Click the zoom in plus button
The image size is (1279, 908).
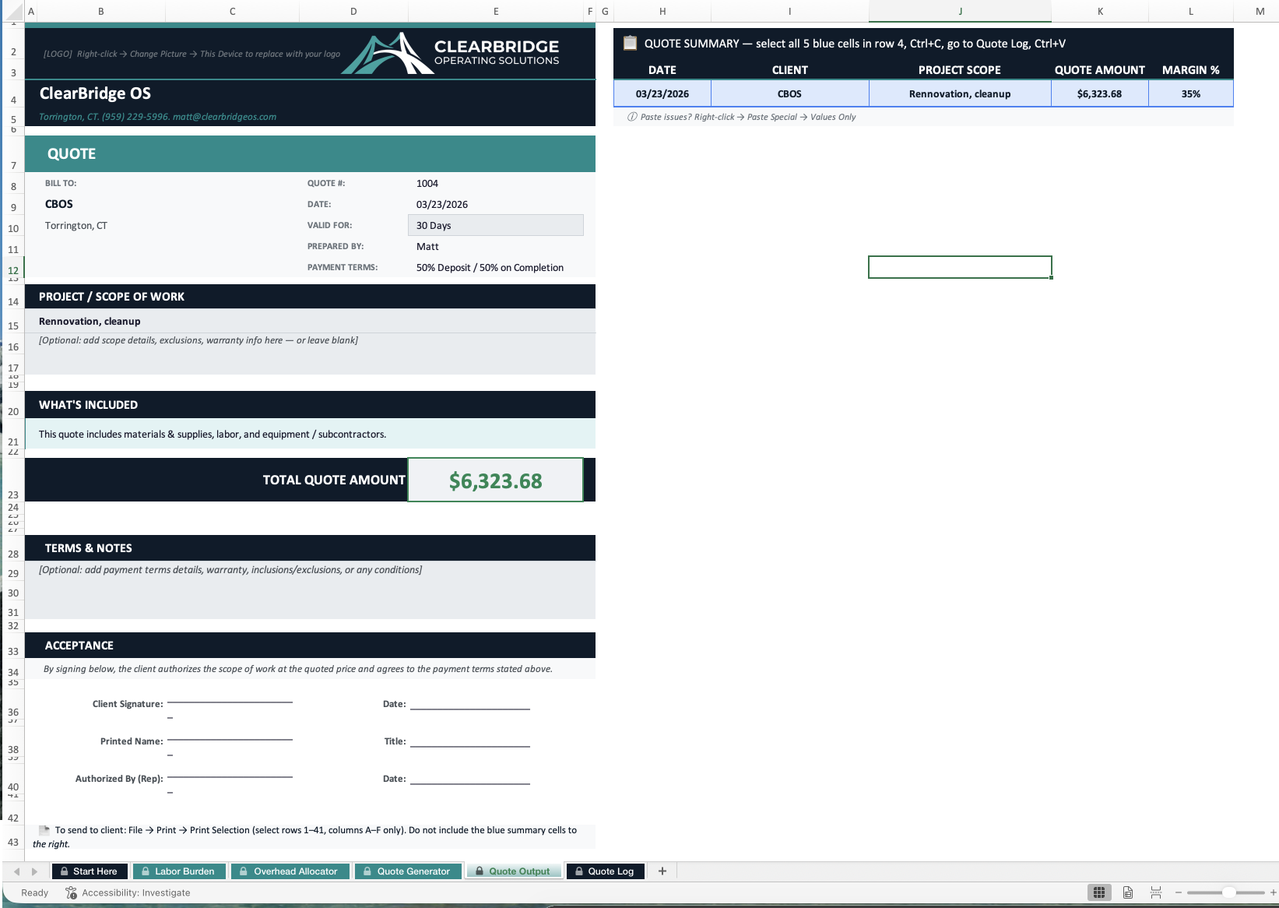coord(1274,892)
